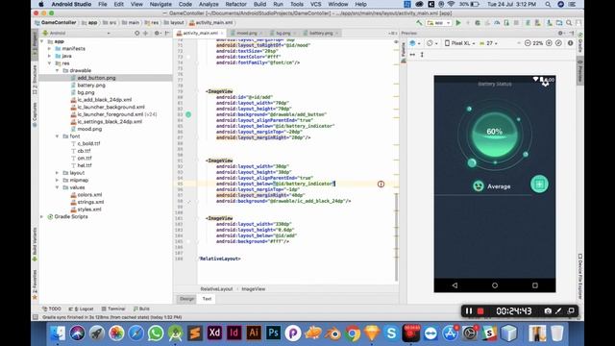Image resolution: width=615 pixels, height=346 pixels.
Task: Open Google Chrome from the dock
Action: (x=353, y=334)
